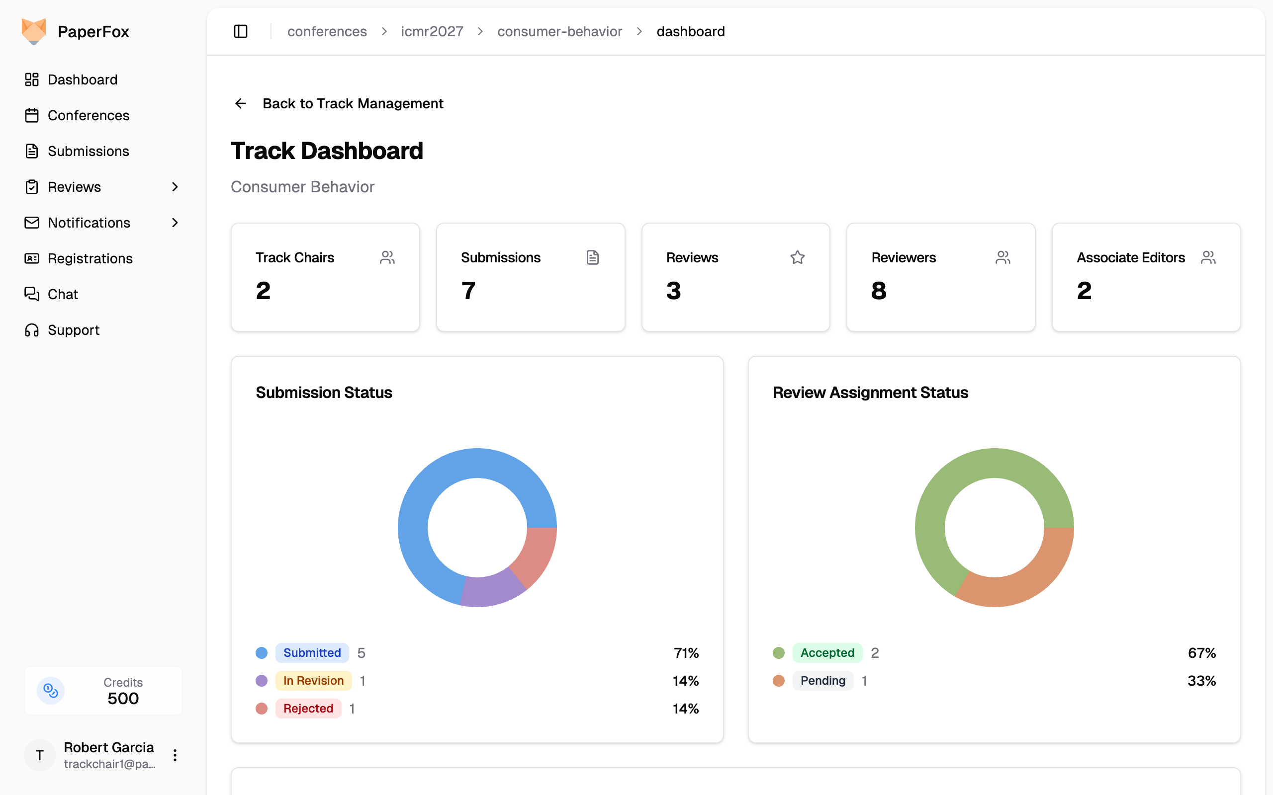Click the Submissions card document icon
This screenshot has width=1273, height=795.
(592, 257)
